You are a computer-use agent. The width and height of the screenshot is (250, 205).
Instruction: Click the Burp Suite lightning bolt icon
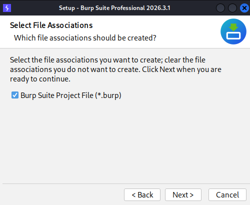tap(7, 8)
